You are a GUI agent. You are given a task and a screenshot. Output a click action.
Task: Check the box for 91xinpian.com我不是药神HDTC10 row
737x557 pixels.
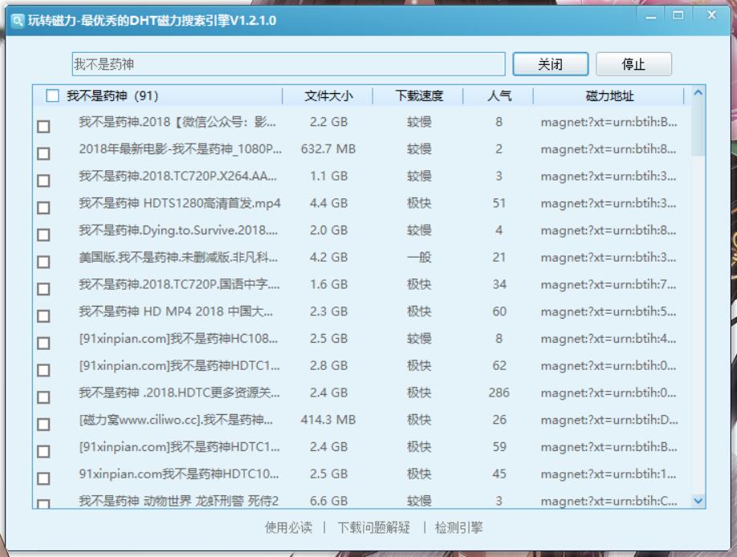click(x=43, y=478)
